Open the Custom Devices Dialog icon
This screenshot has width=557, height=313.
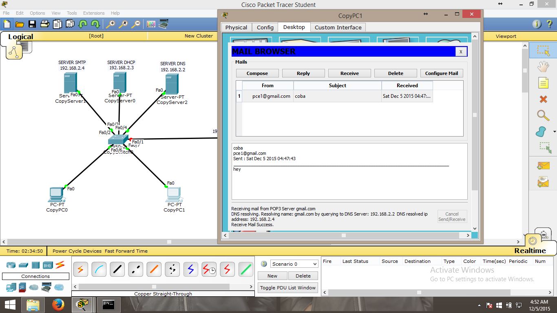[164, 24]
